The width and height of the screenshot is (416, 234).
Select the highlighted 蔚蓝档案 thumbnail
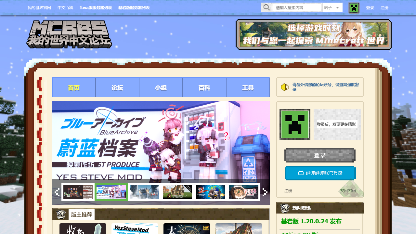(x=111, y=192)
